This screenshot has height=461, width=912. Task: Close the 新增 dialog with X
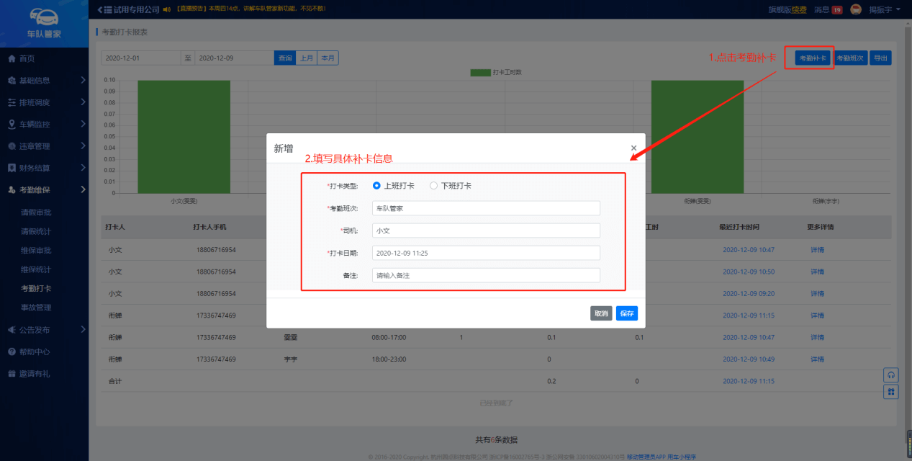click(633, 148)
